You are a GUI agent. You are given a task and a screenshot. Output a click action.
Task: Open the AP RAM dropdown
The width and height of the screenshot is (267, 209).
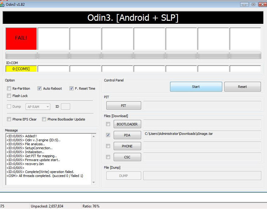point(38,107)
